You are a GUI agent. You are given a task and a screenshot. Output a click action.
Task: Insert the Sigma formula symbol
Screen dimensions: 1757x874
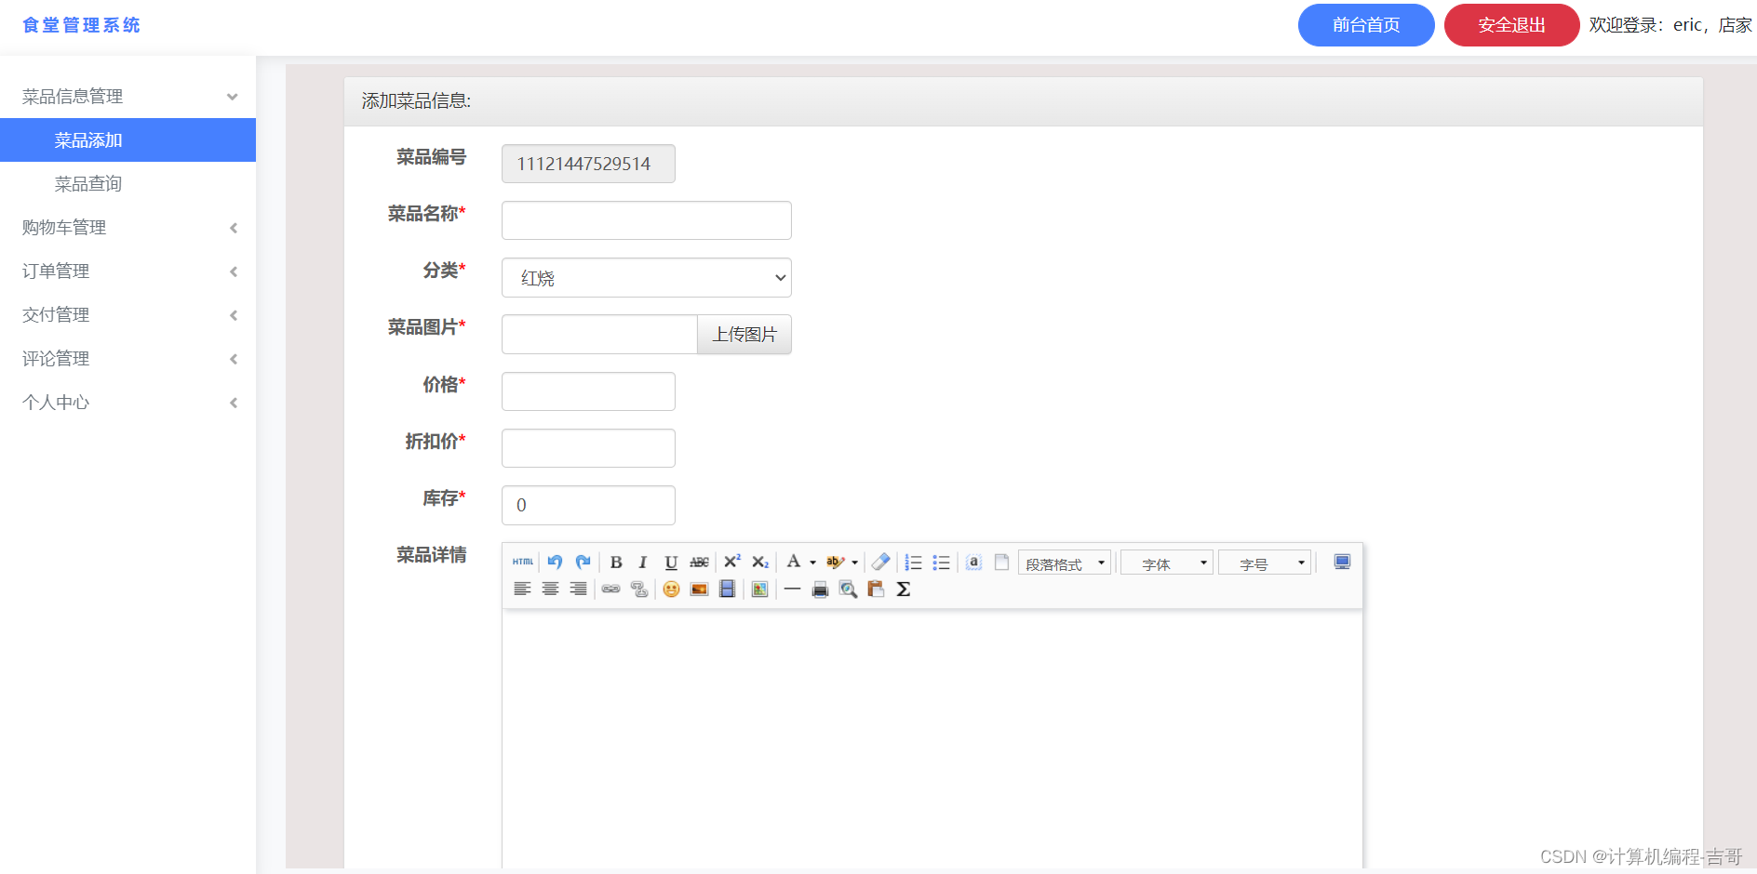(903, 589)
